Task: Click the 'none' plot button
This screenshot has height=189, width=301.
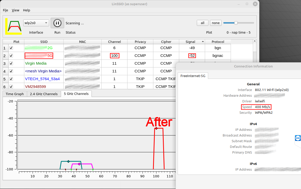Action: 216,23
